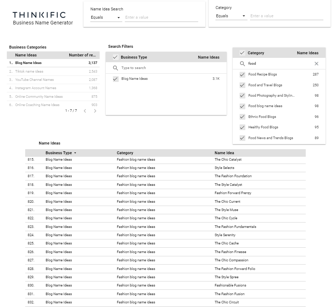Toggle the select-all Business Type checkbox
332x307 pixels.
pyautogui.click(x=115, y=57)
